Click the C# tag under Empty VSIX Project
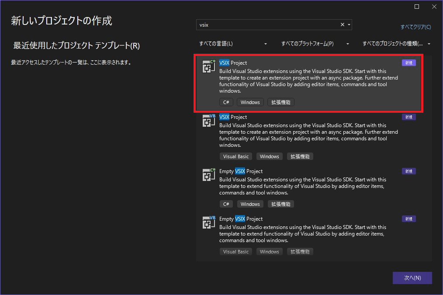 (x=226, y=204)
